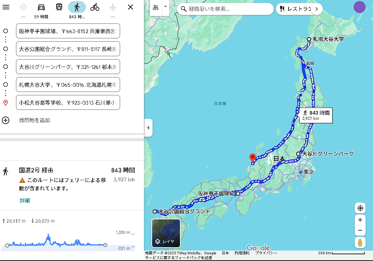Open 詳細 route details link
This screenshot has height=261, width=373.
(x=25, y=201)
